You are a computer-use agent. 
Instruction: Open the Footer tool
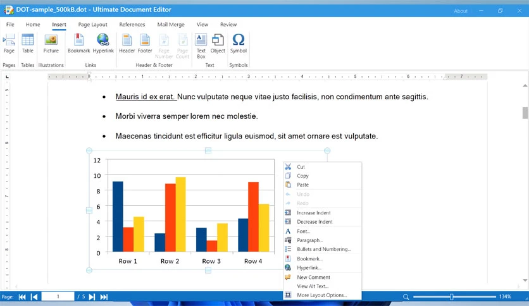pos(145,44)
